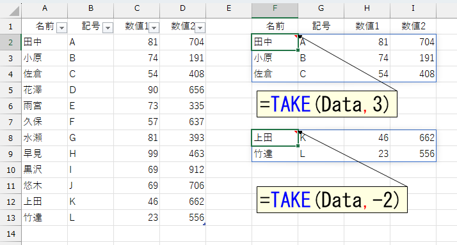
Task: Open the 数値1 filter dropdown
Action: pos(154,27)
